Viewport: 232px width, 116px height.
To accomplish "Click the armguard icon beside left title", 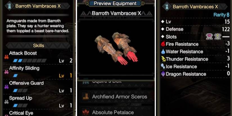I will tap(10, 6).
